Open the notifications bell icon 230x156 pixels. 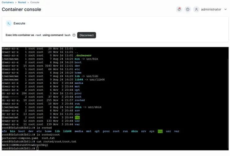179,10
